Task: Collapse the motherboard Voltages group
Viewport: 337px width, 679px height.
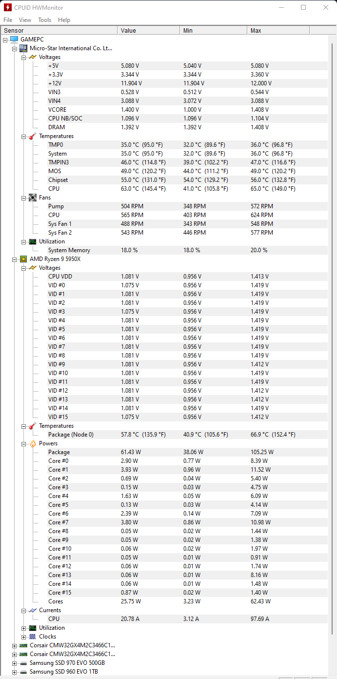Action: coord(23,57)
